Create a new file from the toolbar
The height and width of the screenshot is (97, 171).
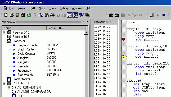pyautogui.click(x=6, y=15)
